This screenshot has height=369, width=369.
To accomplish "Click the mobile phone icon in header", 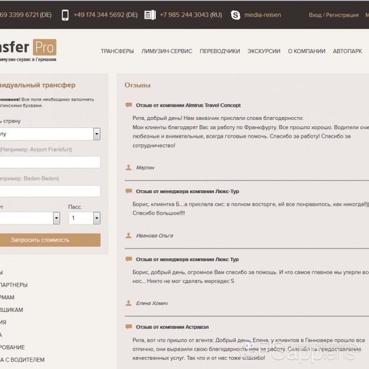I will pyautogui.click(x=65, y=14).
